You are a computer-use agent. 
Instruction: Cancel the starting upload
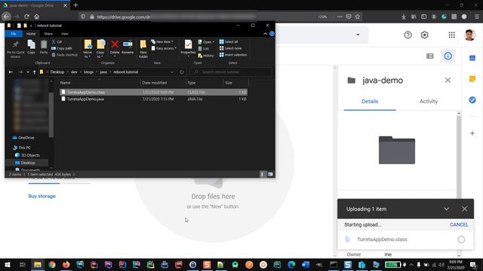[459, 224]
